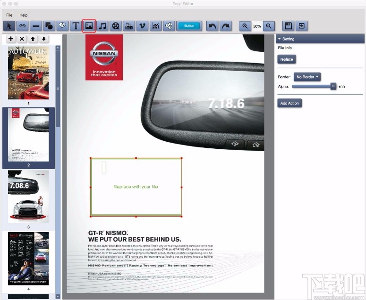Viewport: 366px width, 300px height.
Task: Select the shapes tool
Action: [49, 26]
